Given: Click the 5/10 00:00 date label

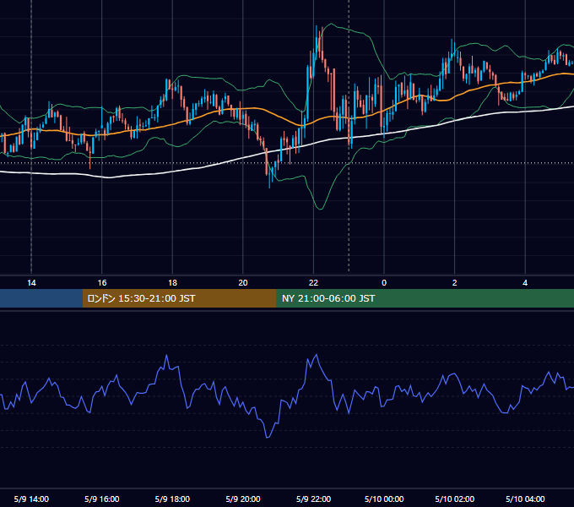Looking at the screenshot, I should click(x=384, y=499).
